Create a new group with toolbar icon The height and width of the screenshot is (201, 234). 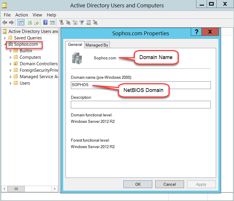coord(68,23)
